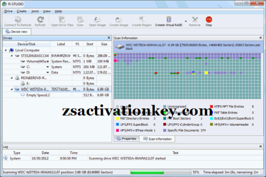
Task: Click the 55% scan progress text
Action: point(196,172)
